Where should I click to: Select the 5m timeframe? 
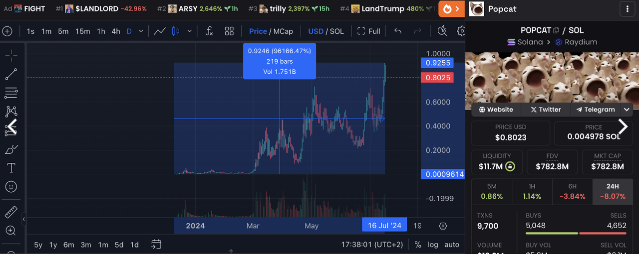click(63, 31)
